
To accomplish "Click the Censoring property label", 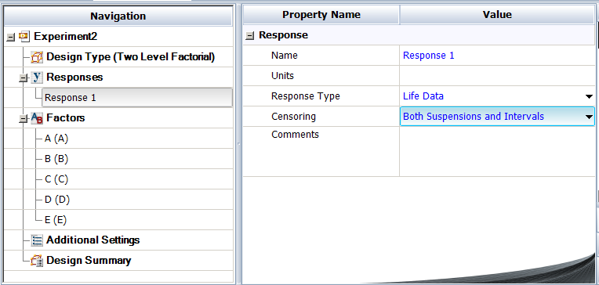I will tap(293, 117).
